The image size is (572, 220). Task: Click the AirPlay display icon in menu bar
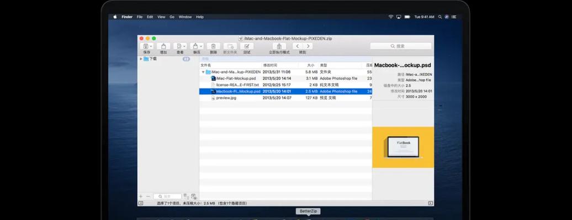point(399,16)
